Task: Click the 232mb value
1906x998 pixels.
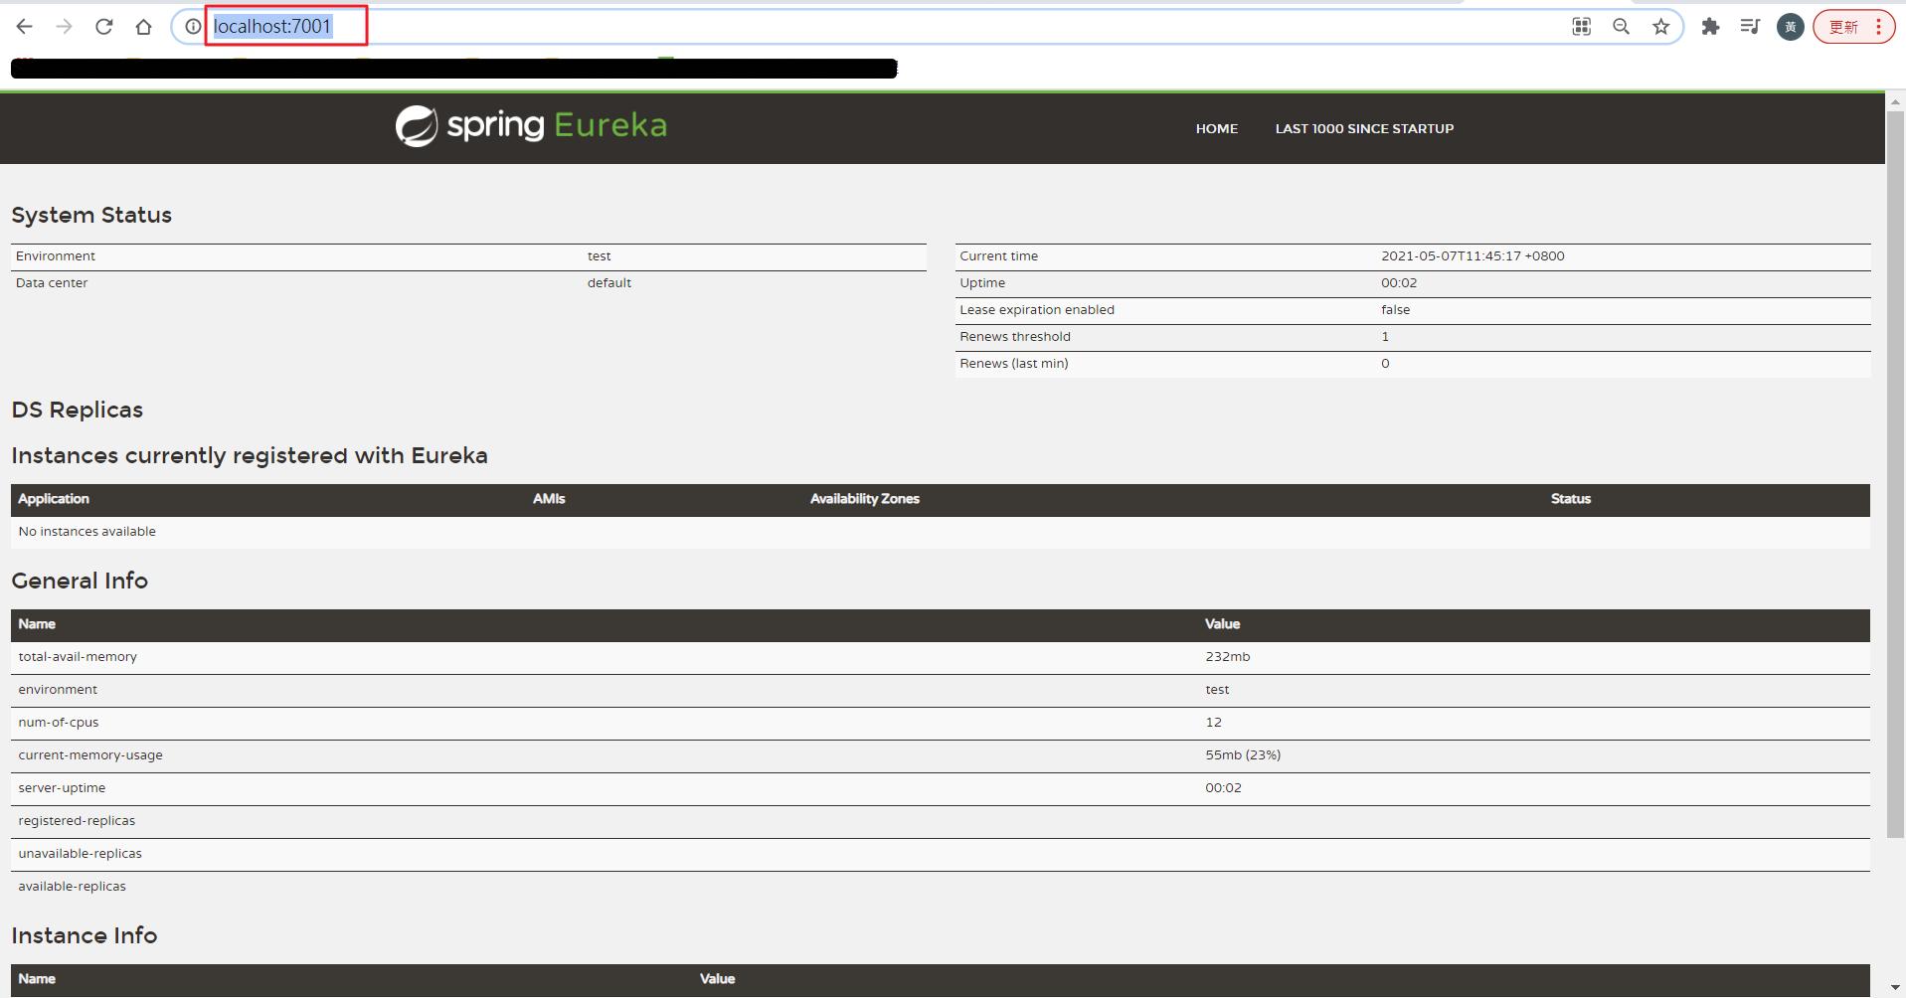Action: [1228, 657]
